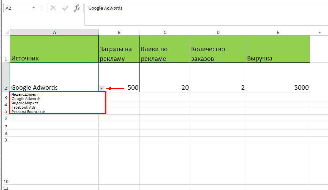Open the cell A2 validation dropdown arrow
Image resolution: width=328 pixels, height=190 pixels.
tap(101, 88)
